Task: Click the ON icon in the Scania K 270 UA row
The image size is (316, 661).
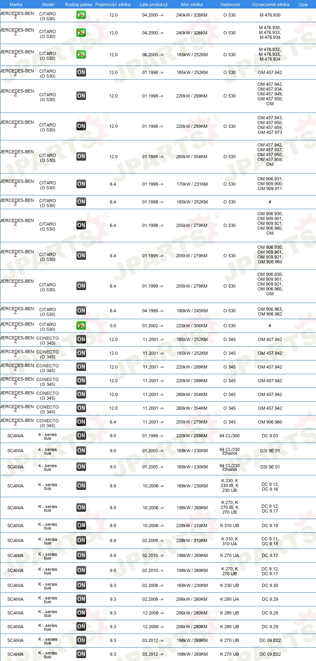Action: click(x=81, y=555)
